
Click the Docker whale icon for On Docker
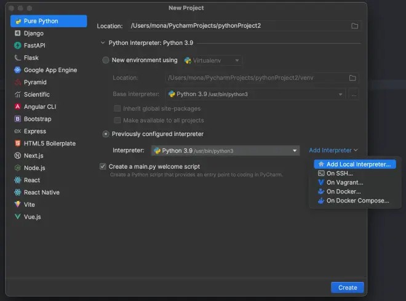point(321,191)
